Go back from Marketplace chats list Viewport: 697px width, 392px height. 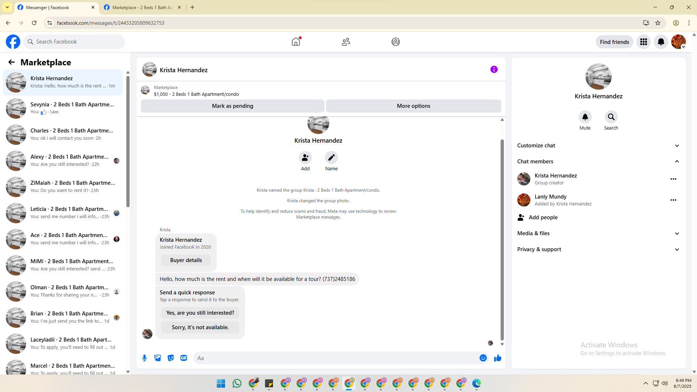tap(12, 62)
